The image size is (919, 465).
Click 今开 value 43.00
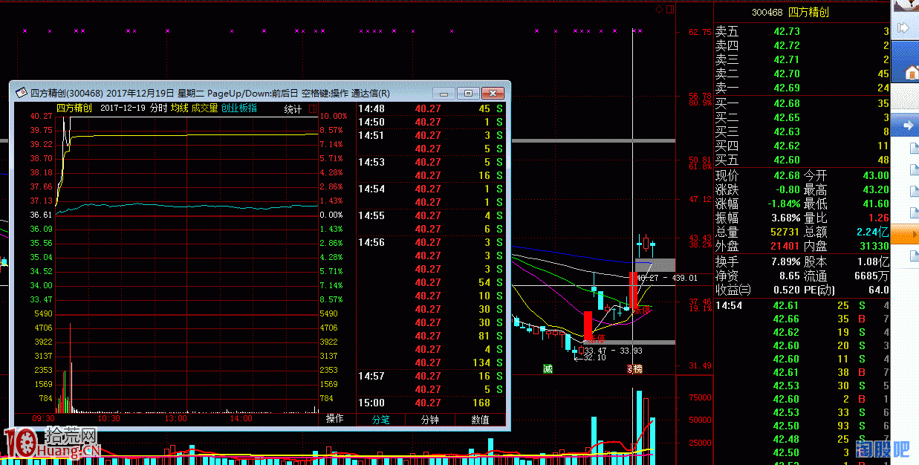pyautogui.click(x=875, y=175)
